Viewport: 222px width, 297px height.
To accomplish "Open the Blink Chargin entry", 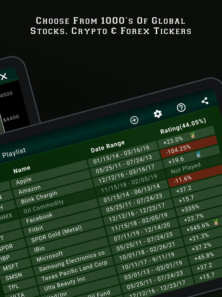I will click(39, 197).
